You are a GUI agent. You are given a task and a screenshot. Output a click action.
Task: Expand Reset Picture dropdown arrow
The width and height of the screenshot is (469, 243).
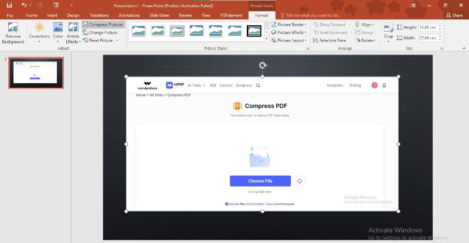[x=117, y=40]
